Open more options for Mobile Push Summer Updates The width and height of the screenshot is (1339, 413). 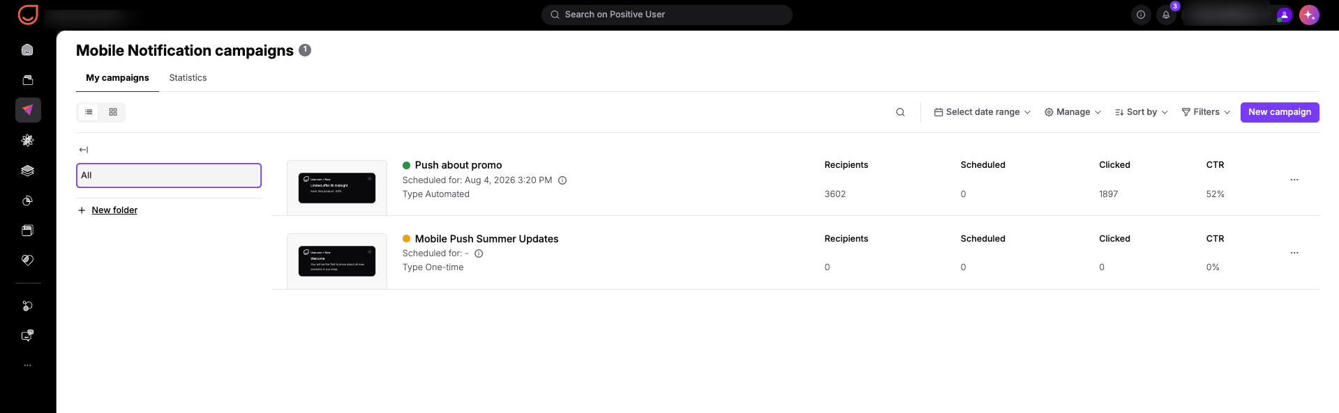tap(1294, 253)
